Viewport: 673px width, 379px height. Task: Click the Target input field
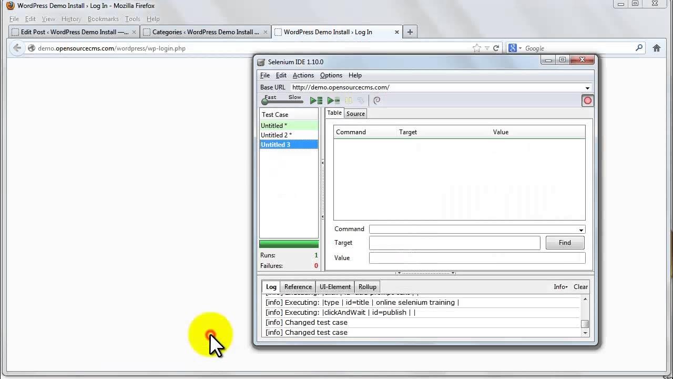454,243
